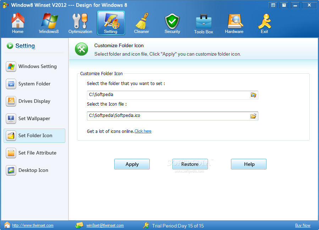Select Desktop Icon in the sidebar
Viewport: 319px width, 230px height.
34,170
